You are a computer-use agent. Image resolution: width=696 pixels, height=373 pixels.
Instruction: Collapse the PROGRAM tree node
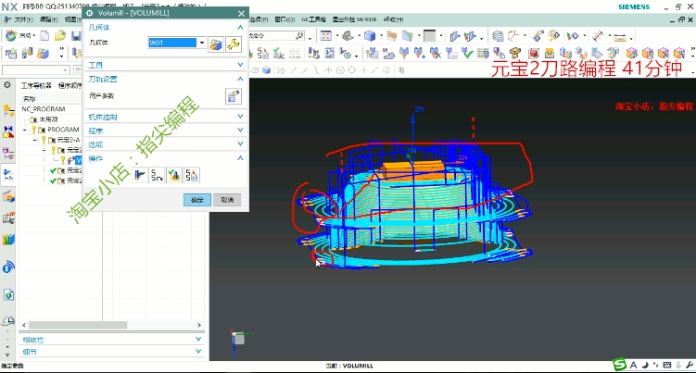click(24, 130)
